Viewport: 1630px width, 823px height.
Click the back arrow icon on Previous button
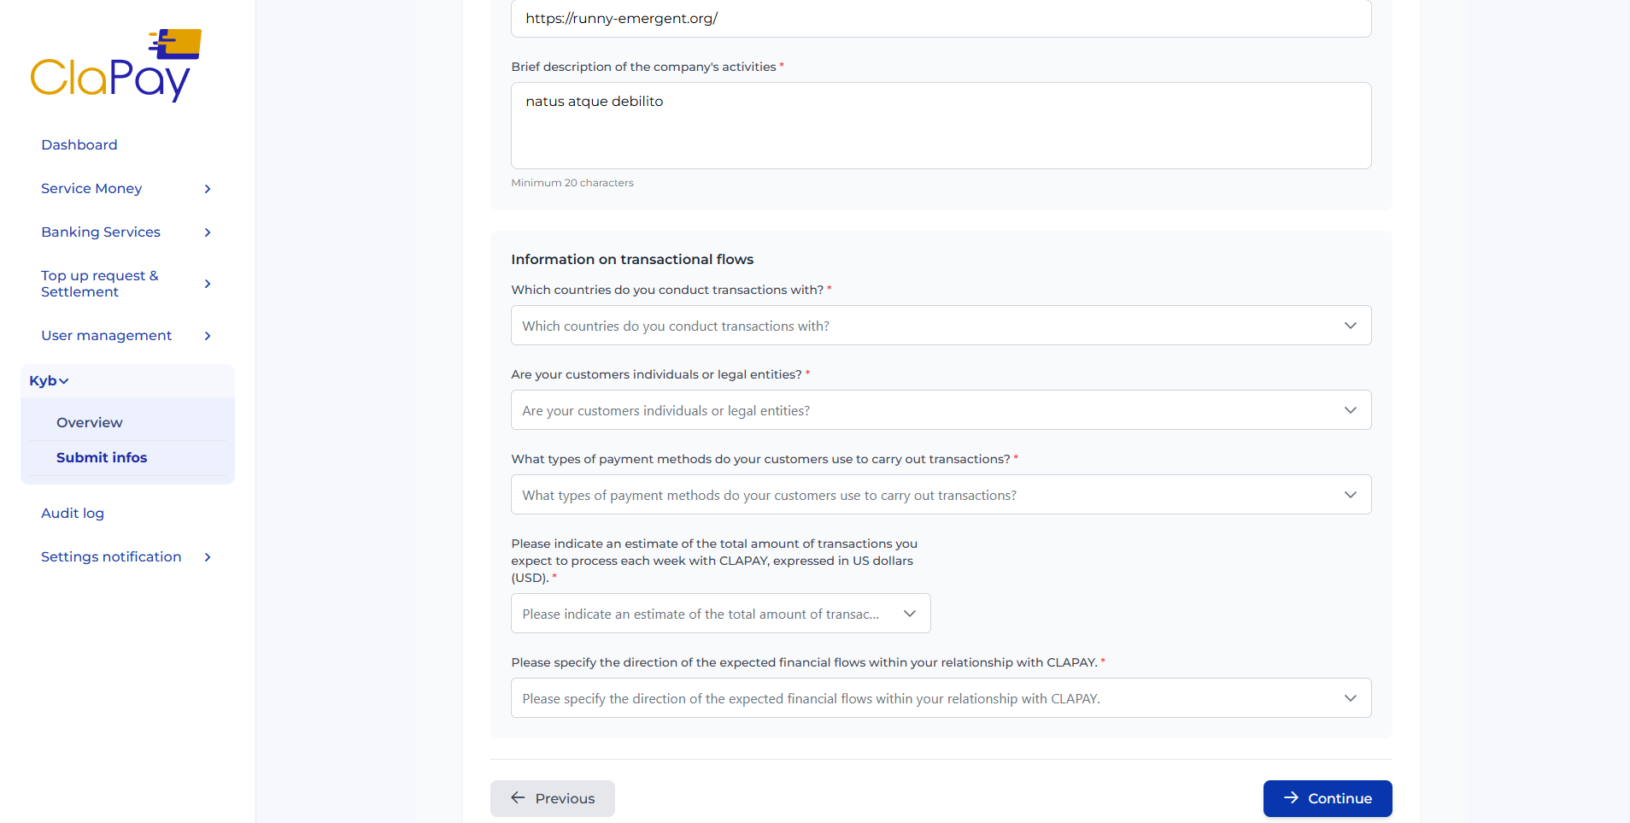click(x=517, y=797)
